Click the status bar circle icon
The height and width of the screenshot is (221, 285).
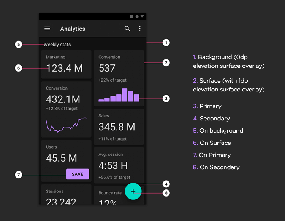[x=137, y=16]
